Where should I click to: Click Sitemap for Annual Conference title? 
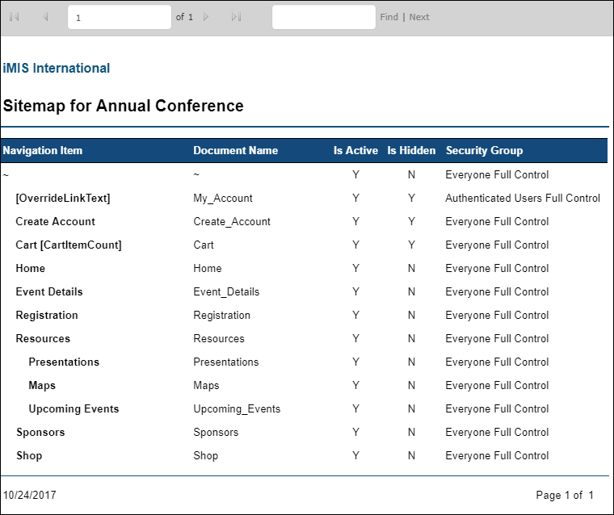[x=124, y=106]
